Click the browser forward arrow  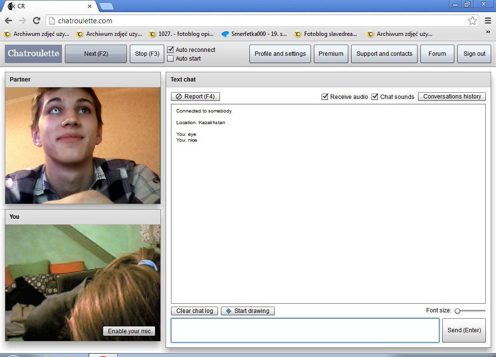tap(22, 20)
